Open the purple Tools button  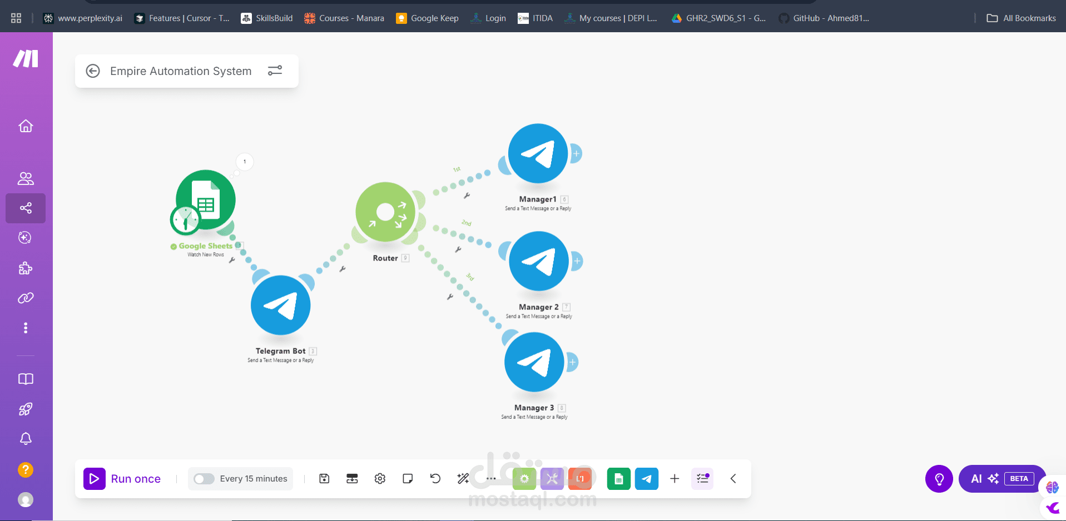[x=552, y=479]
